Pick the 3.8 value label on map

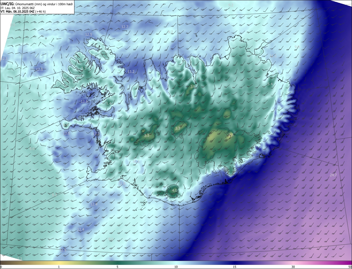pos(193,86)
